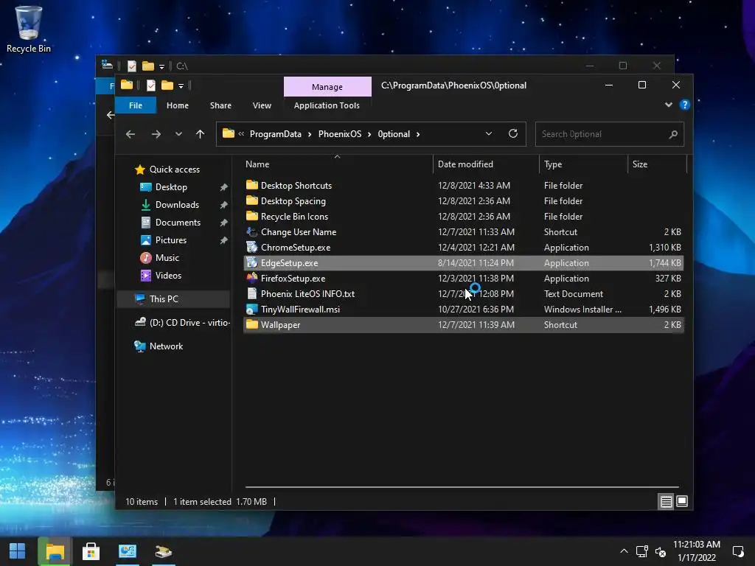
Task: Expand the chevron after PhoenixOS breadcrumb
Action: tap(369, 134)
